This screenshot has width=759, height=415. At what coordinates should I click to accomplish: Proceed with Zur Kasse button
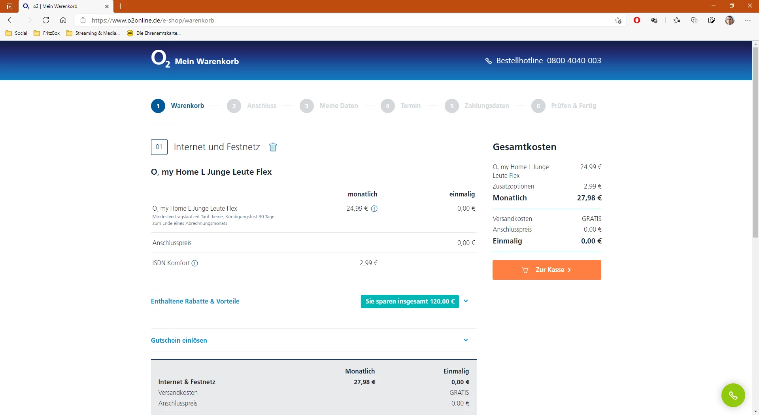click(x=547, y=270)
